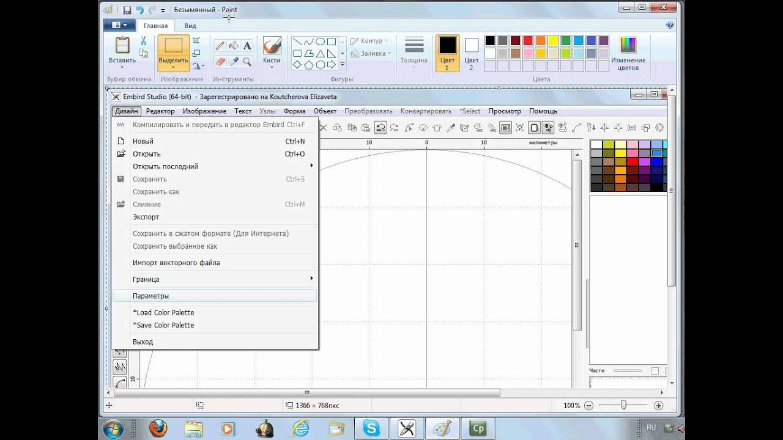Viewport: 783px width, 440px height.
Task: Pick the yellow swatch in Paint's color palette
Action: click(x=554, y=40)
